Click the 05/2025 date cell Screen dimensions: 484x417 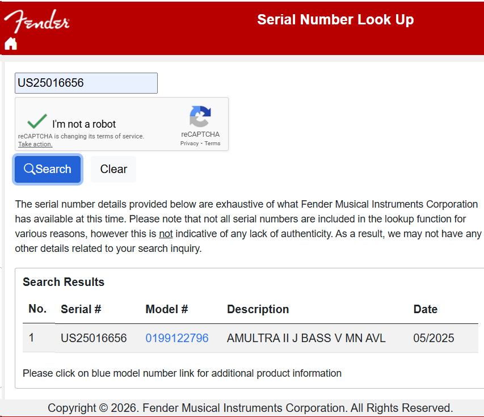[434, 338]
